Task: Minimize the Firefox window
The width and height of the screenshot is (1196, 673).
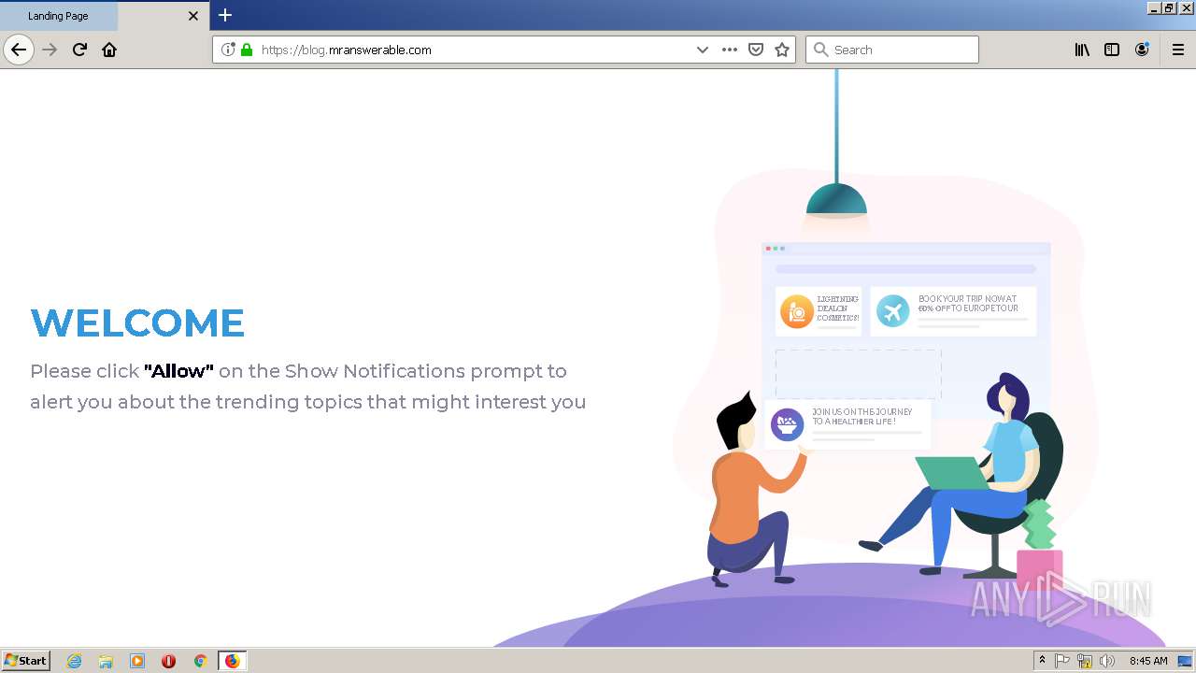Action: pyautogui.click(x=1154, y=7)
